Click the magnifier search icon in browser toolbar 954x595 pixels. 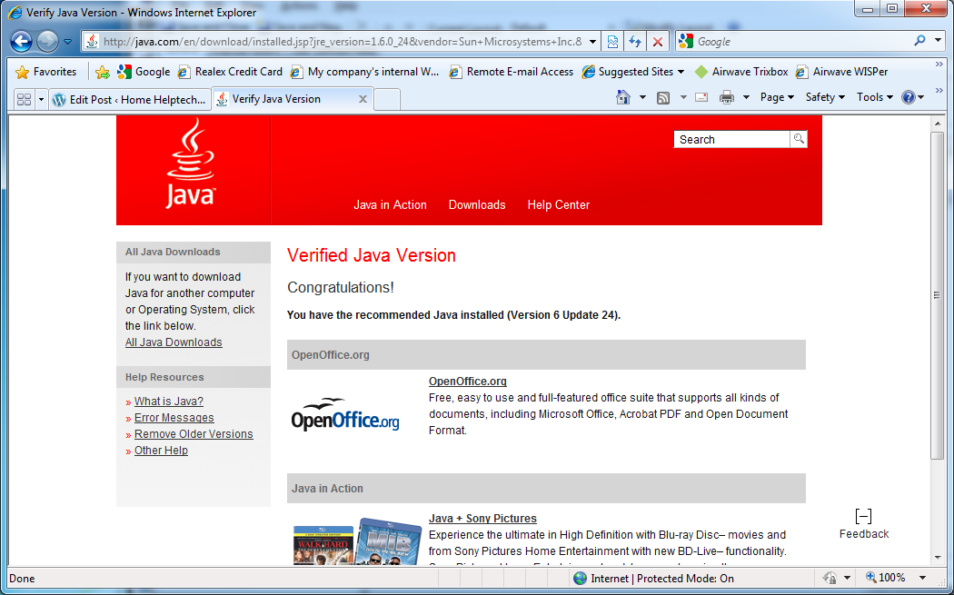tap(919, 41)
